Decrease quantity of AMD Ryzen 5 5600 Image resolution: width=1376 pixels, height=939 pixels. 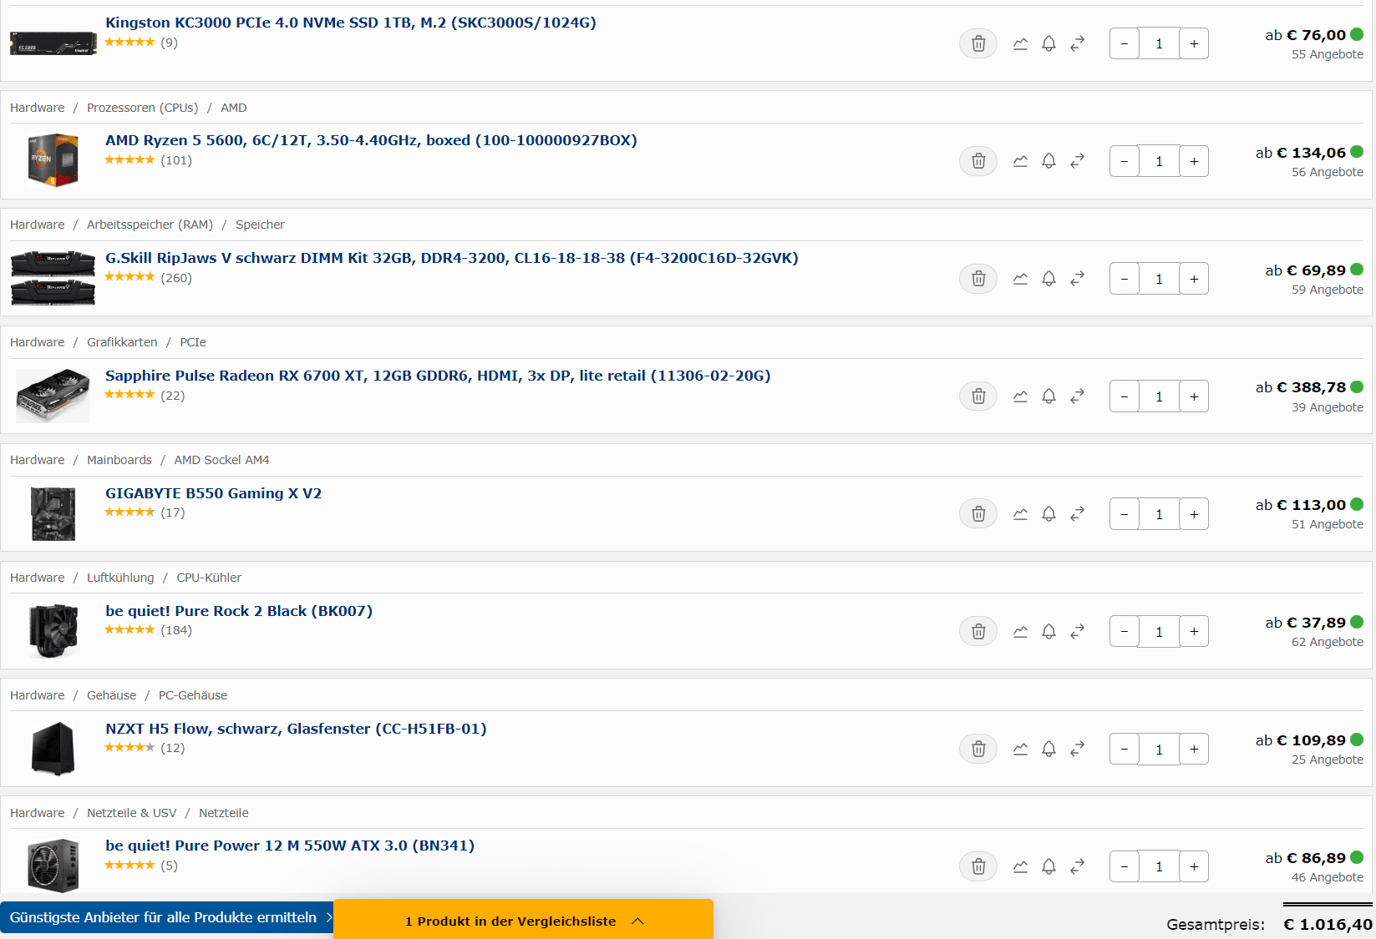click(x=1125, y=161)
